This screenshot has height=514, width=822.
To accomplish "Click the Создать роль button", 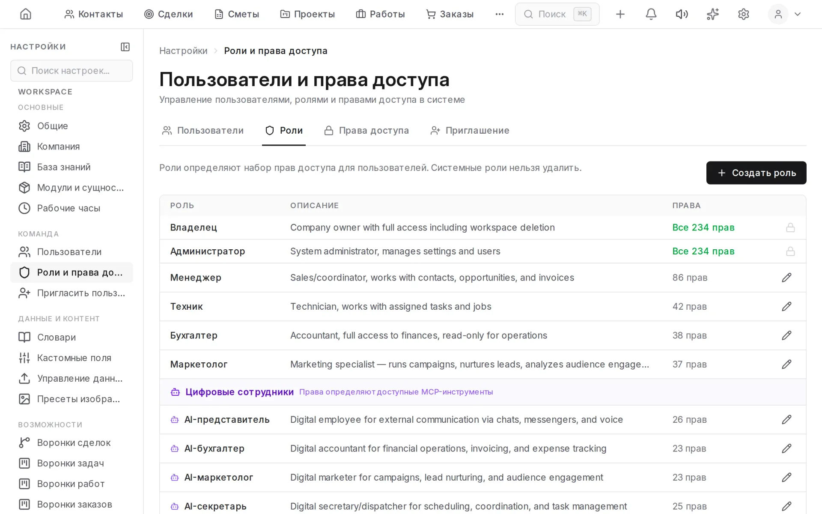I will coord(756,173).
